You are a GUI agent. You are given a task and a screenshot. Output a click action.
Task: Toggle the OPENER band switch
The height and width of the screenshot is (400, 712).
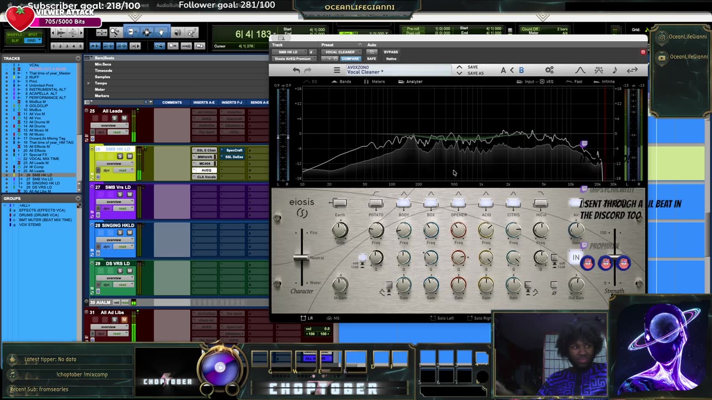coord(458,203)
